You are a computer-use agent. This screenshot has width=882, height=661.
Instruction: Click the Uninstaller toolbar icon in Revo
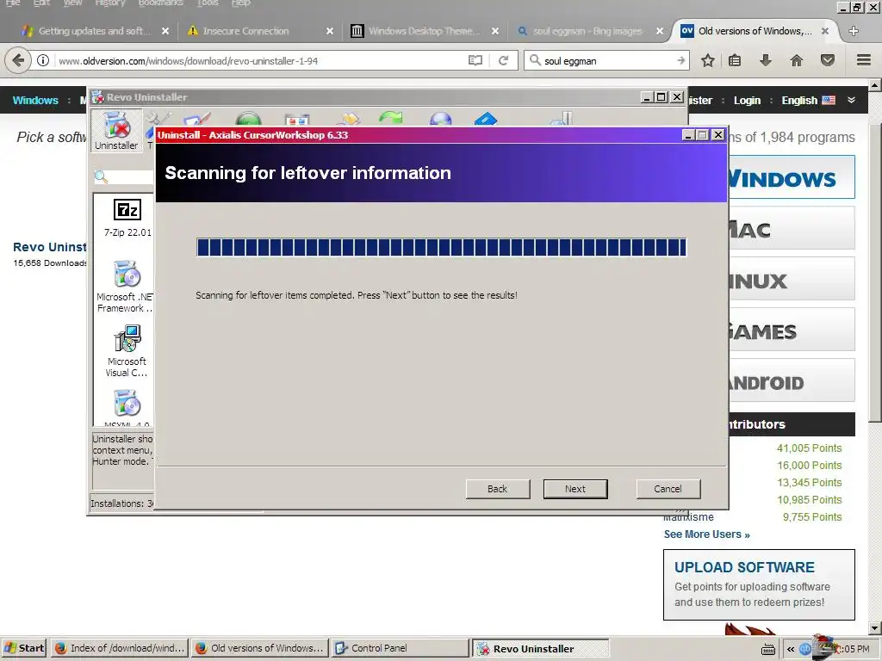pos(116,131)
